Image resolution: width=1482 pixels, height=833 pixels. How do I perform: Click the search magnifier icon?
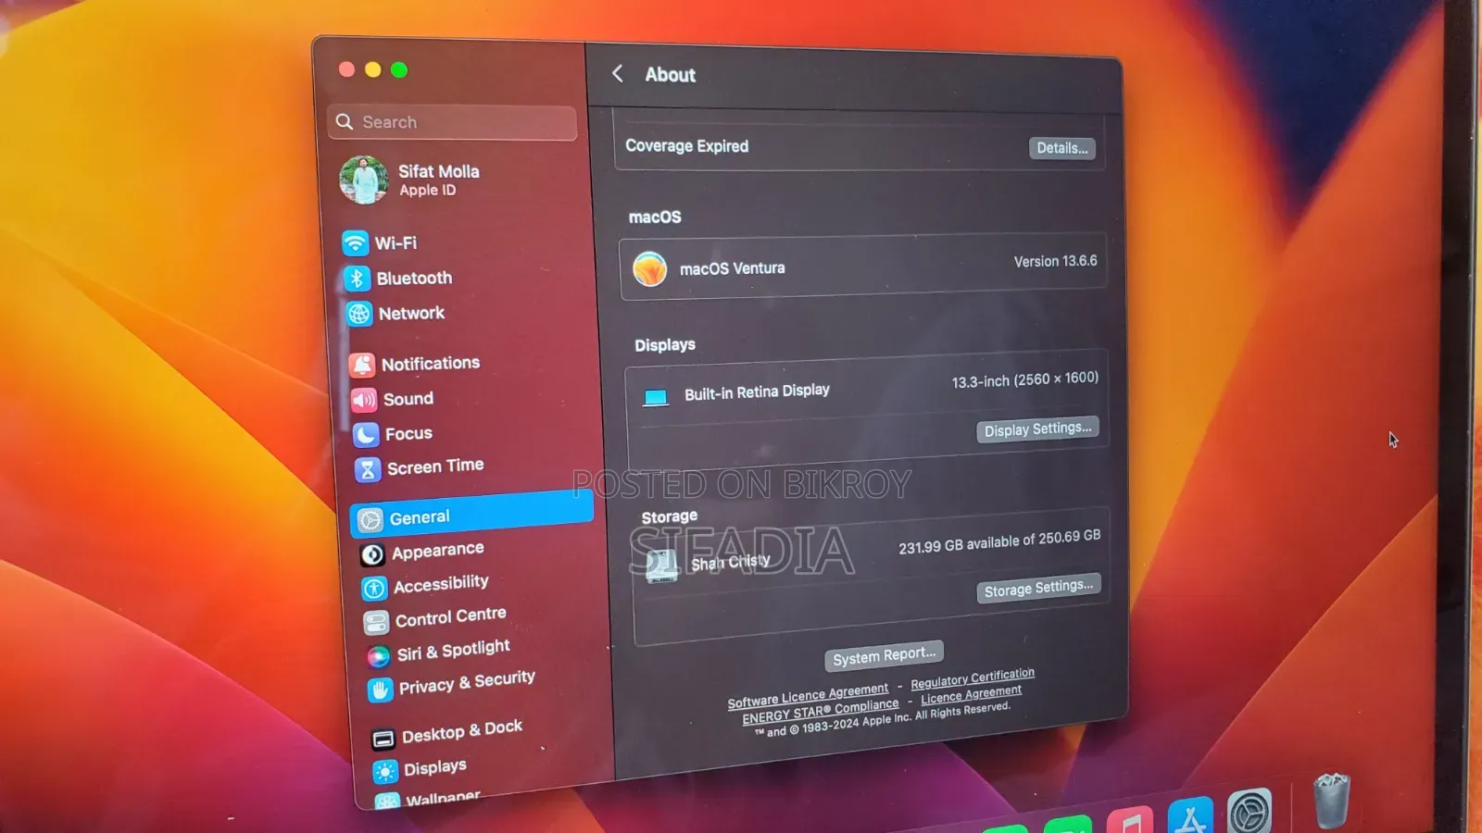[345, 122]
